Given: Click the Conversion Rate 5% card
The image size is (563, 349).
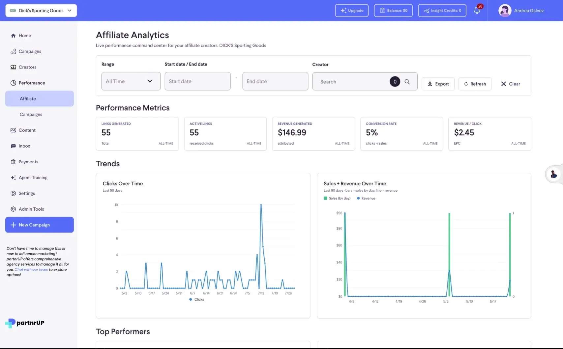Looking at the screenshot, I should click(x=401, y=134).
